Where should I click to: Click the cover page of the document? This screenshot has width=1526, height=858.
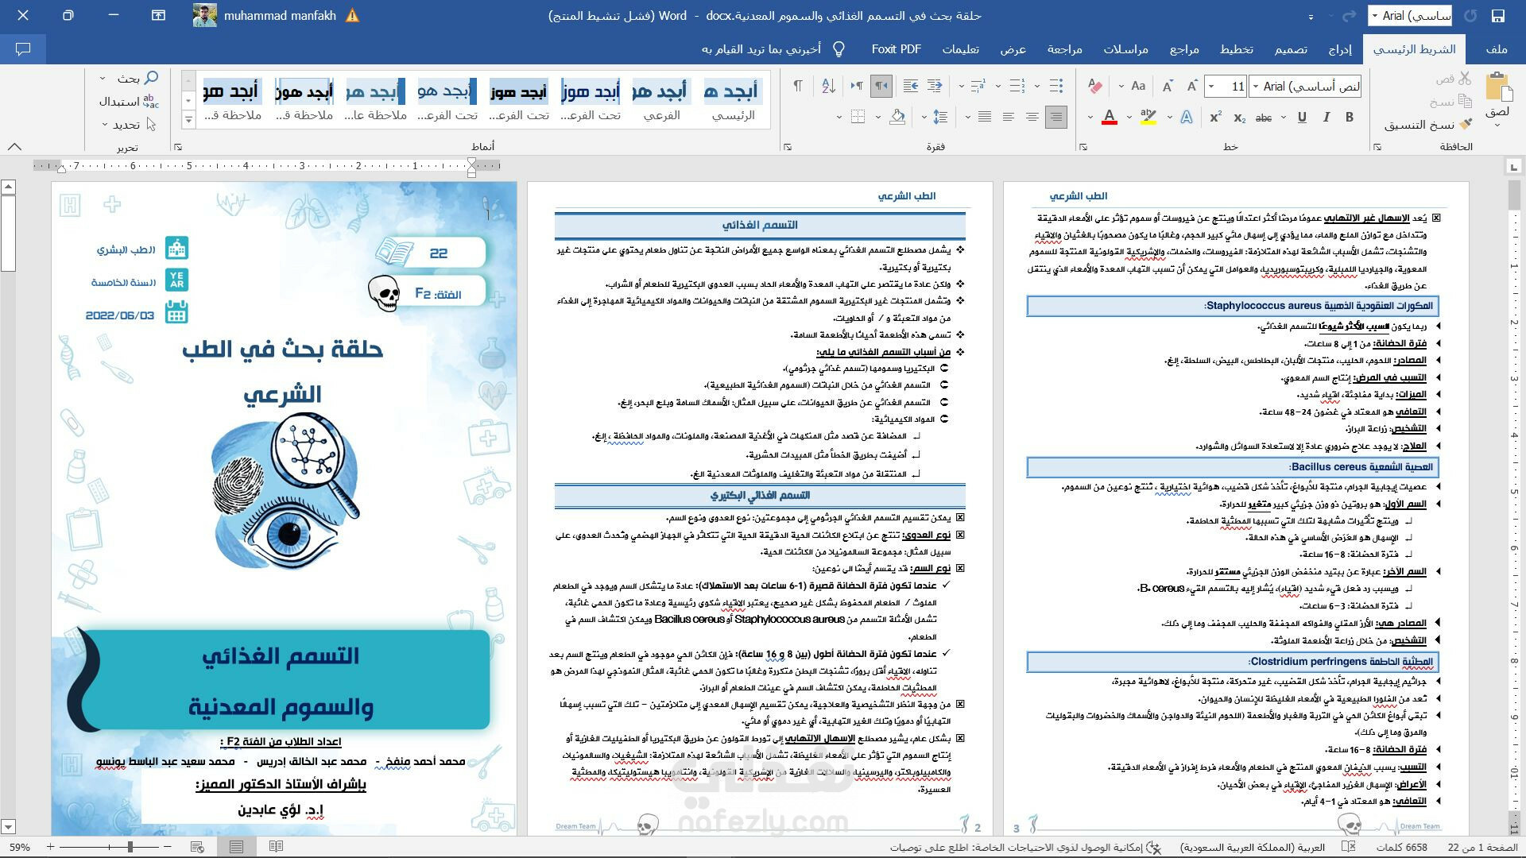click(284, 508)
